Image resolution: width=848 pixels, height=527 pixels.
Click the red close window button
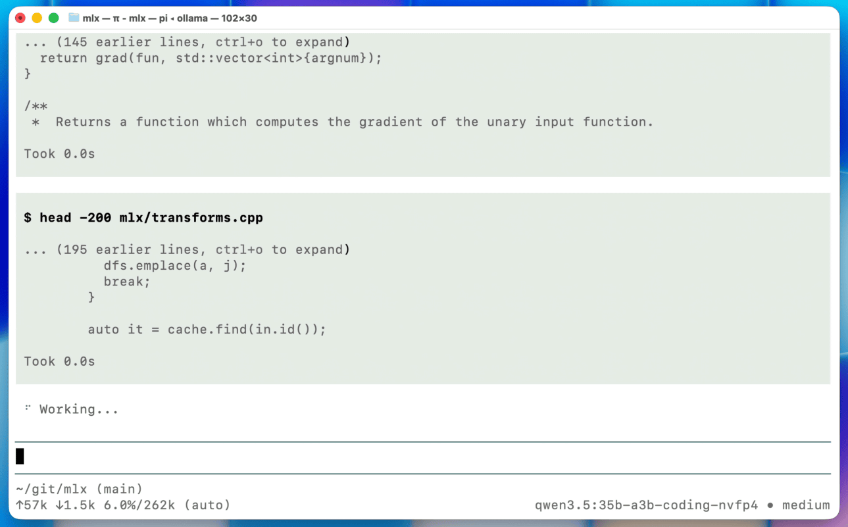[x=20, y=18]
